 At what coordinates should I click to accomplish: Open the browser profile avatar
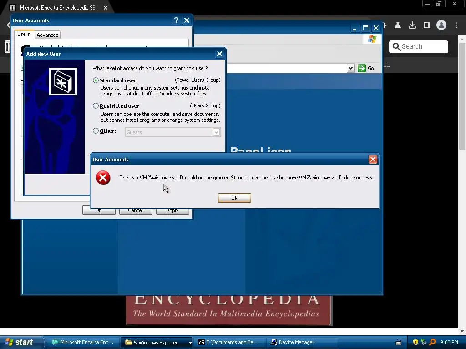click(441, 25)
